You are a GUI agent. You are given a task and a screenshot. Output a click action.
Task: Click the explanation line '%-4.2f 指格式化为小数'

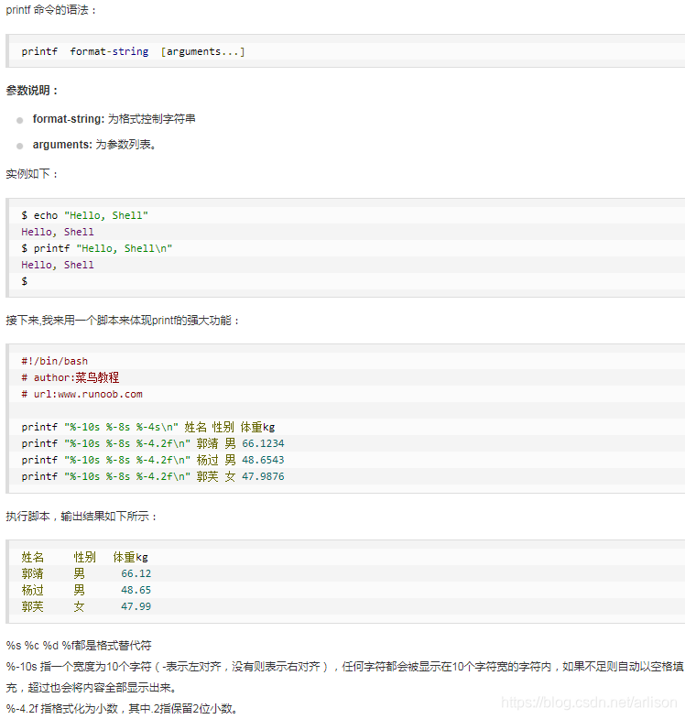122,708
